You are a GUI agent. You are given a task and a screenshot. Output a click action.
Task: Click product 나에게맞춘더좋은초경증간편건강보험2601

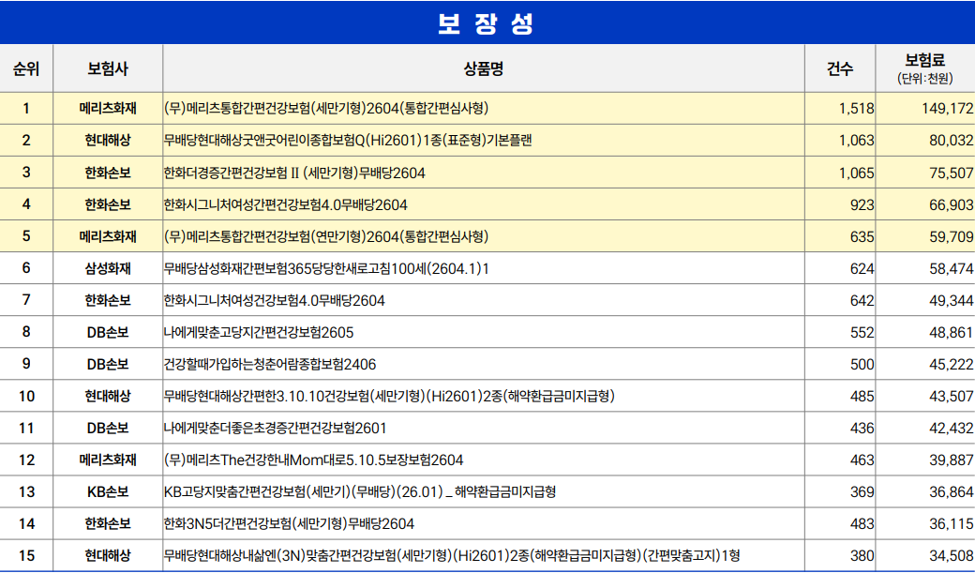[x=275, y=428]
